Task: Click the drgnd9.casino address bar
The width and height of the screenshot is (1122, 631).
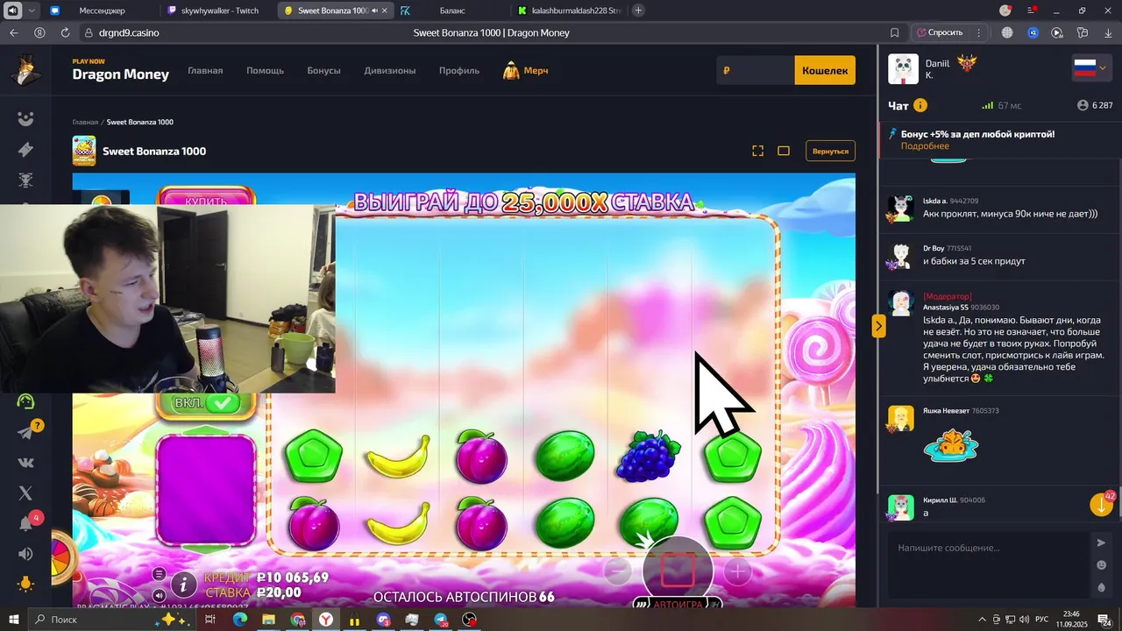Action: coord(130,32)
